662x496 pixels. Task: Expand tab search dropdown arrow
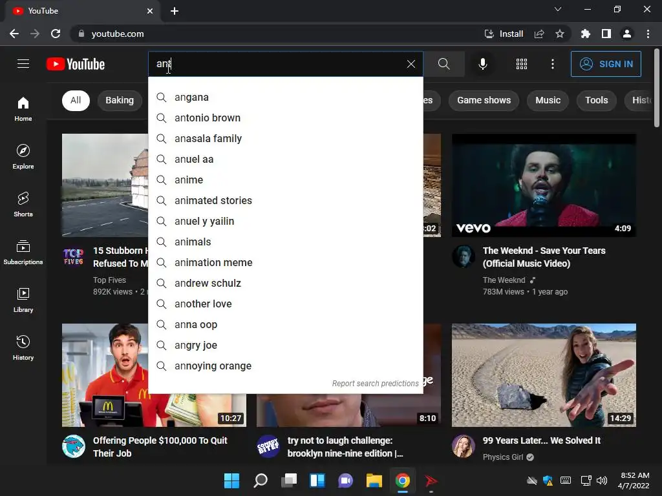click(558, 9)
